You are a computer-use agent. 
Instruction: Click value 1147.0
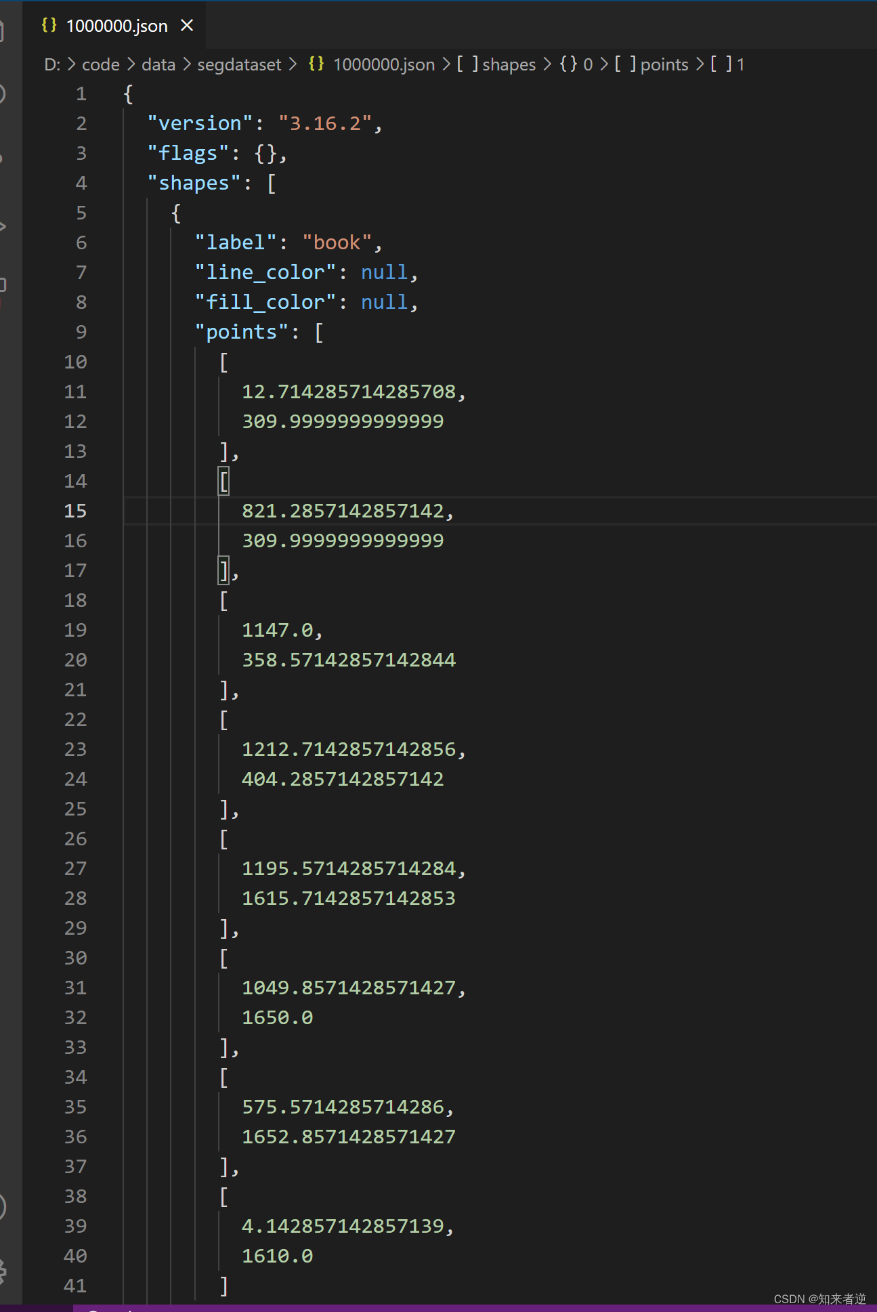(278, 630)
